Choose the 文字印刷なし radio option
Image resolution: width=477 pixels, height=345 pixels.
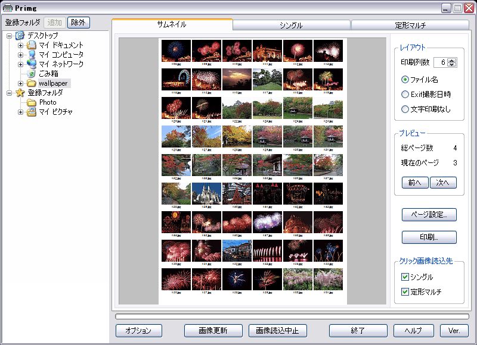405,109
